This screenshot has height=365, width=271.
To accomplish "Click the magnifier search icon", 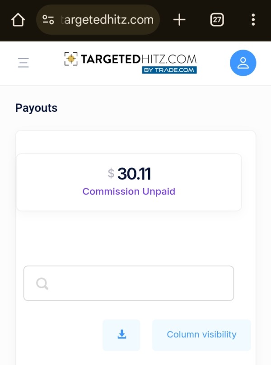I will pyautogui.click(x=42, y=283).
